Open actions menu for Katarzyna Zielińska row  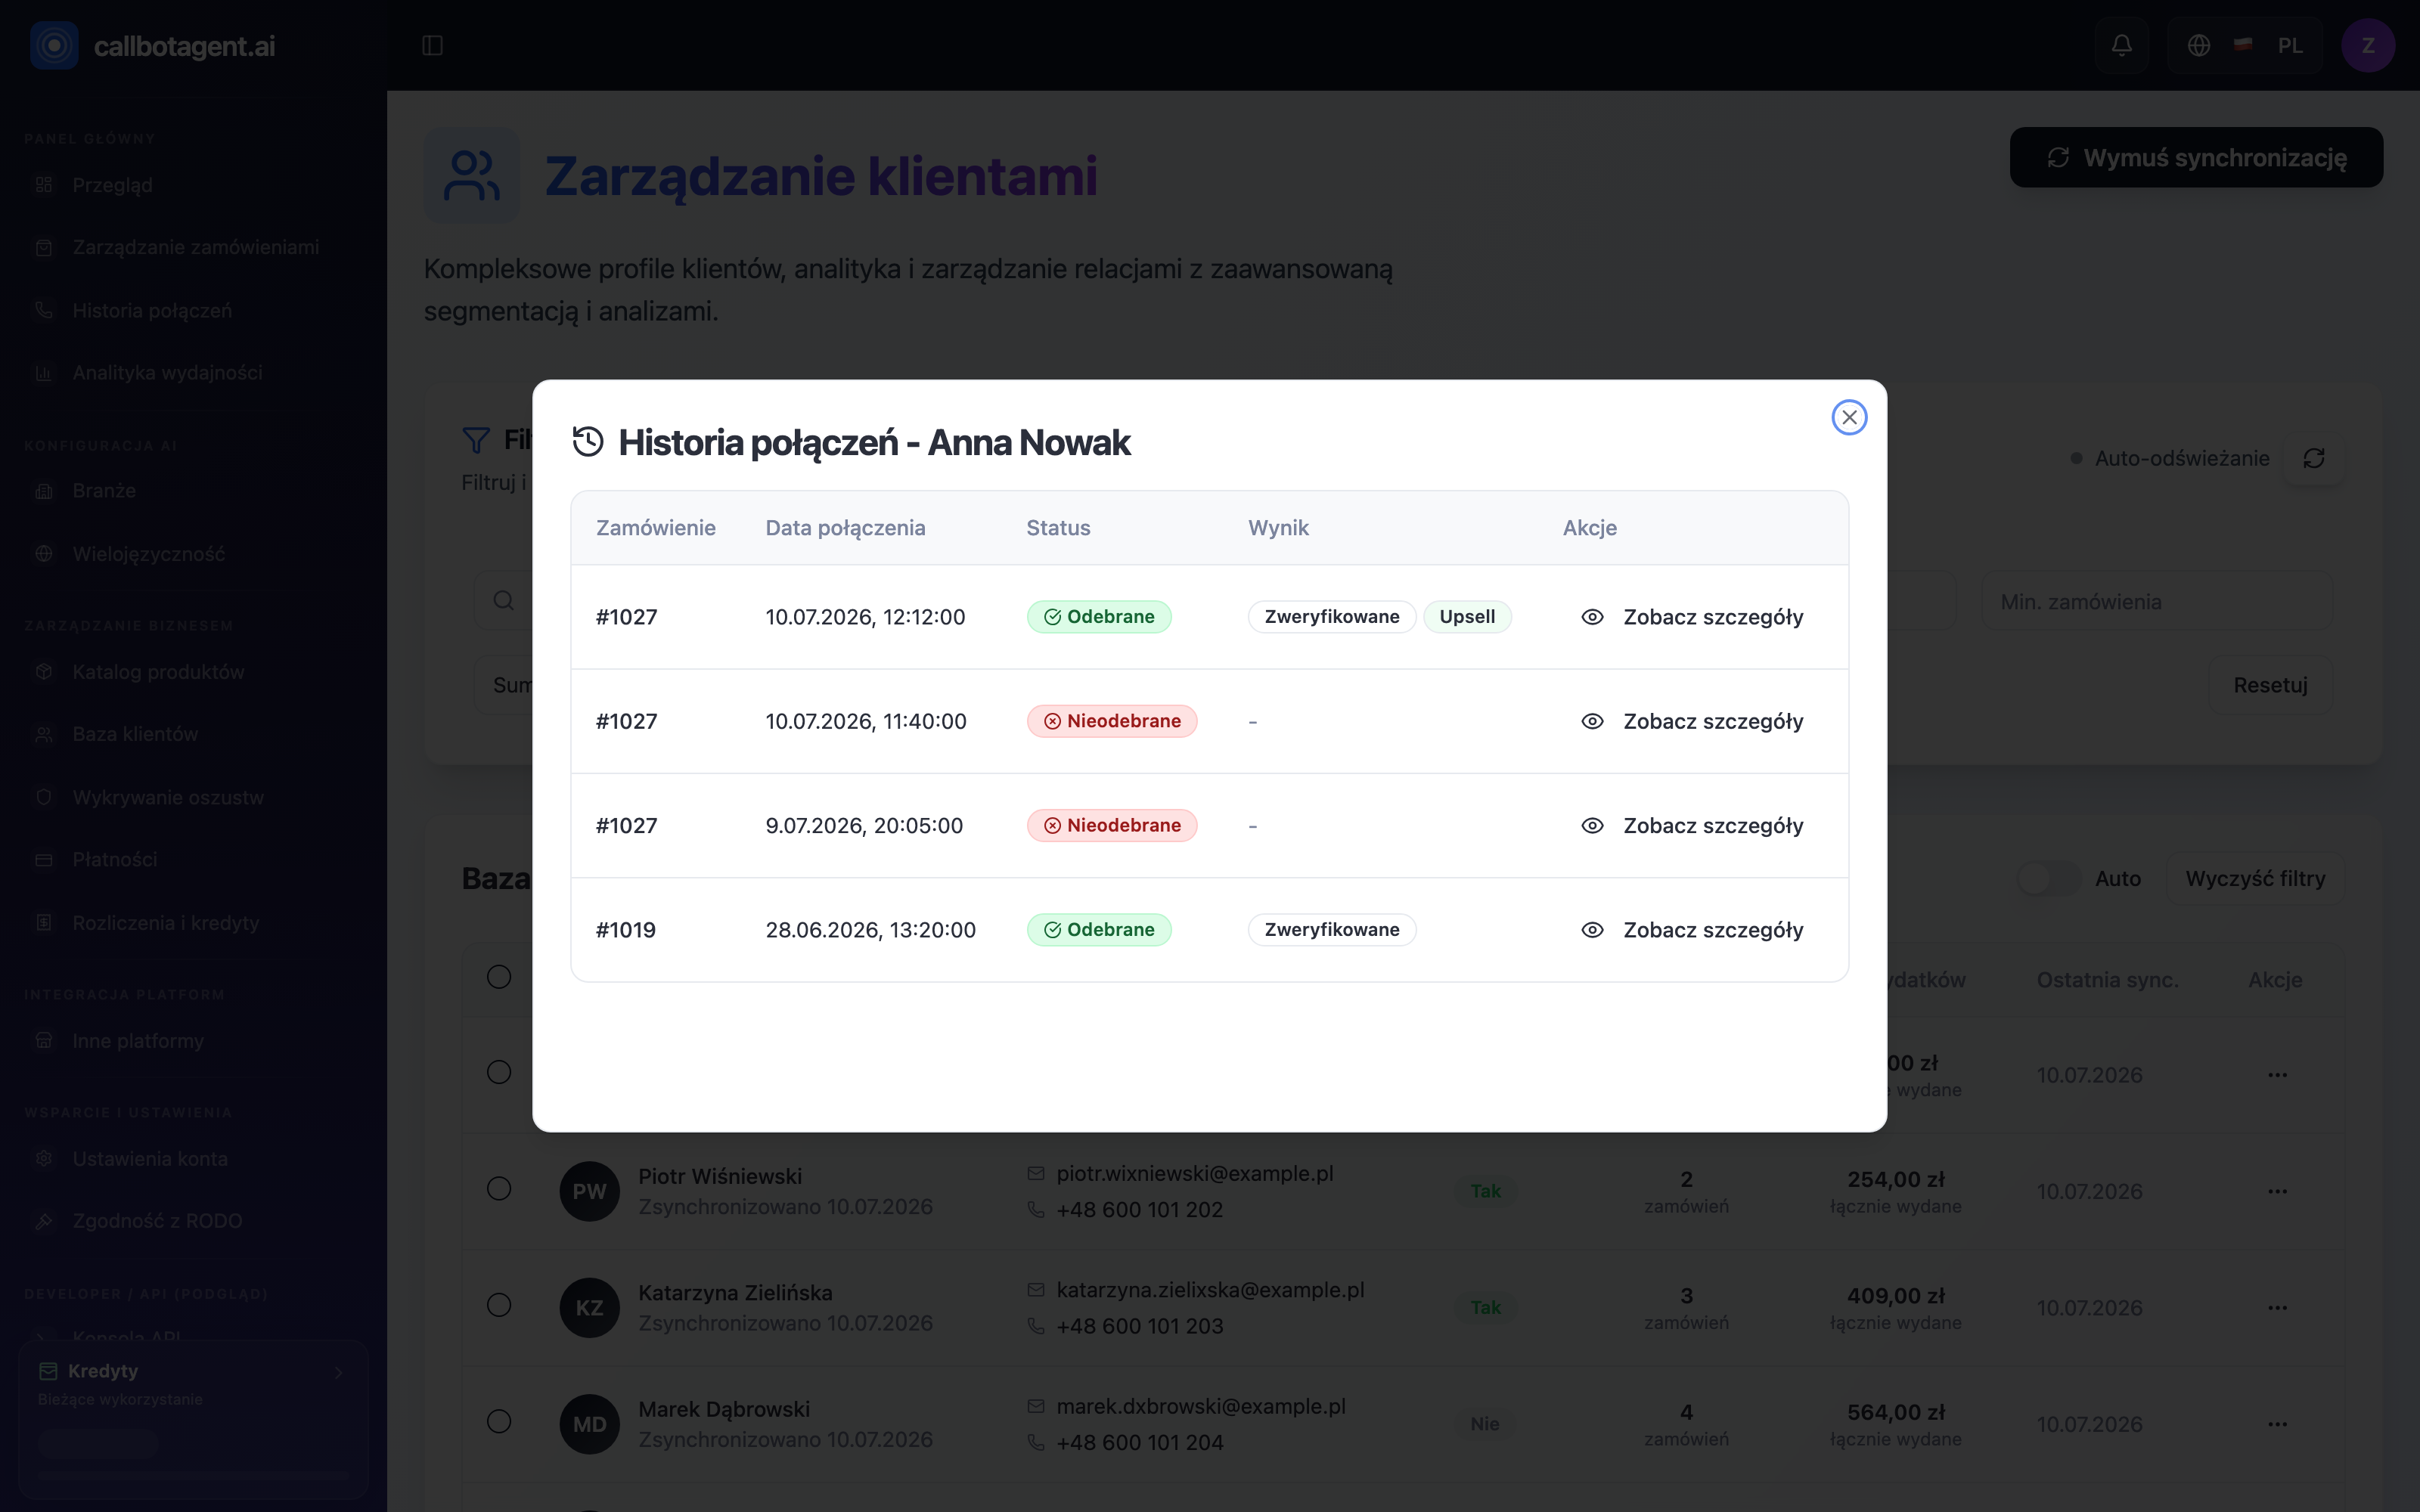2277,1307
